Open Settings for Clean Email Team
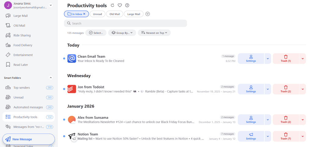Image resolution: width=311 pixels, height=147 pixels. tap(251, 59)
